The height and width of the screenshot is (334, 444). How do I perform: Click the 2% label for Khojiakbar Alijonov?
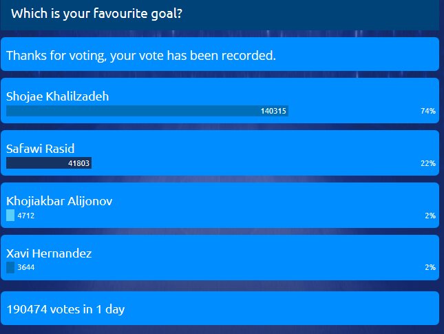430,216
